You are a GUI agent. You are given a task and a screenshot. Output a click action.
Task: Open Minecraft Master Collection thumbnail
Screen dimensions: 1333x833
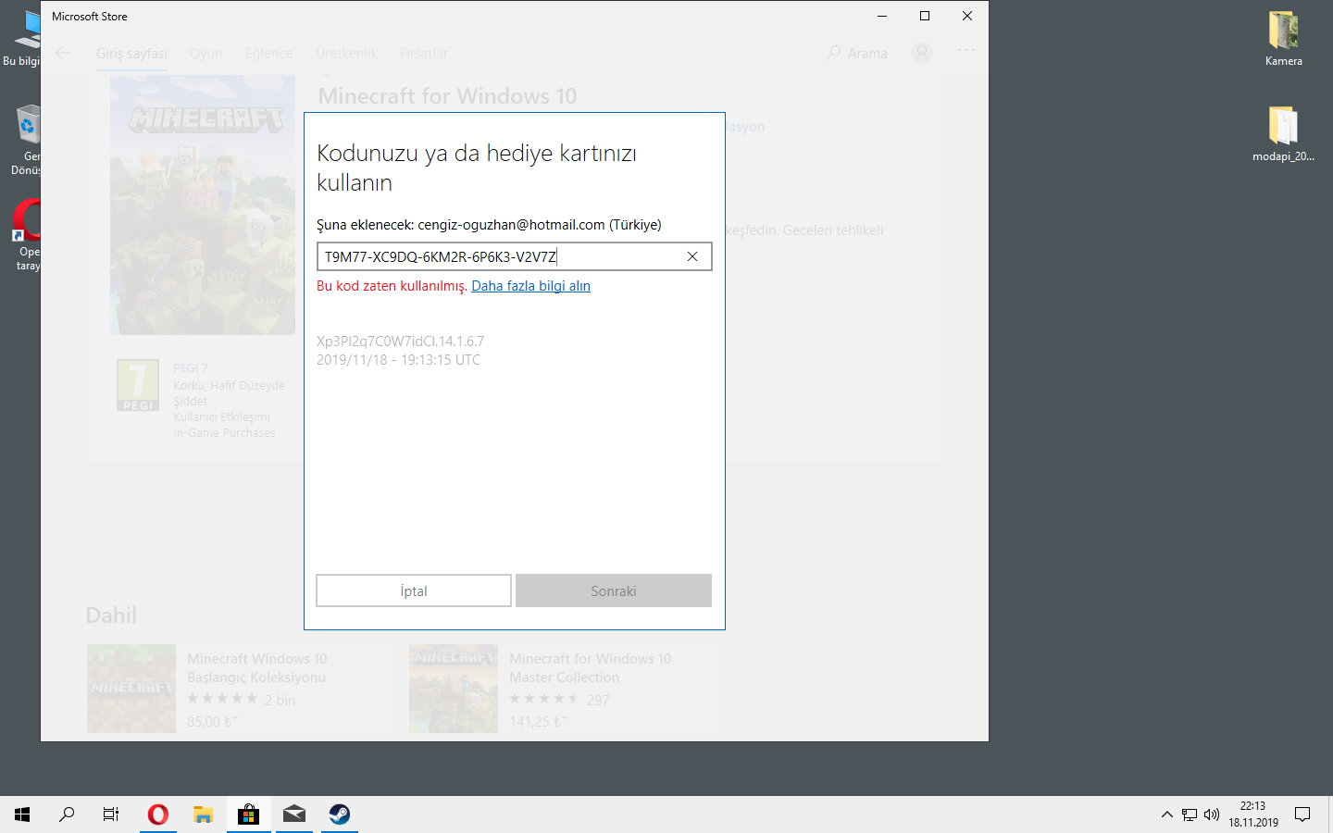[x=454, y=689]
